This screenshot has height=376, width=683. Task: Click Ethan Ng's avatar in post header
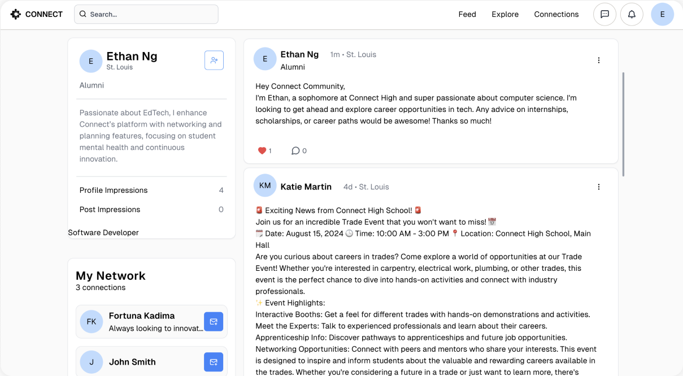coord(265,59)
